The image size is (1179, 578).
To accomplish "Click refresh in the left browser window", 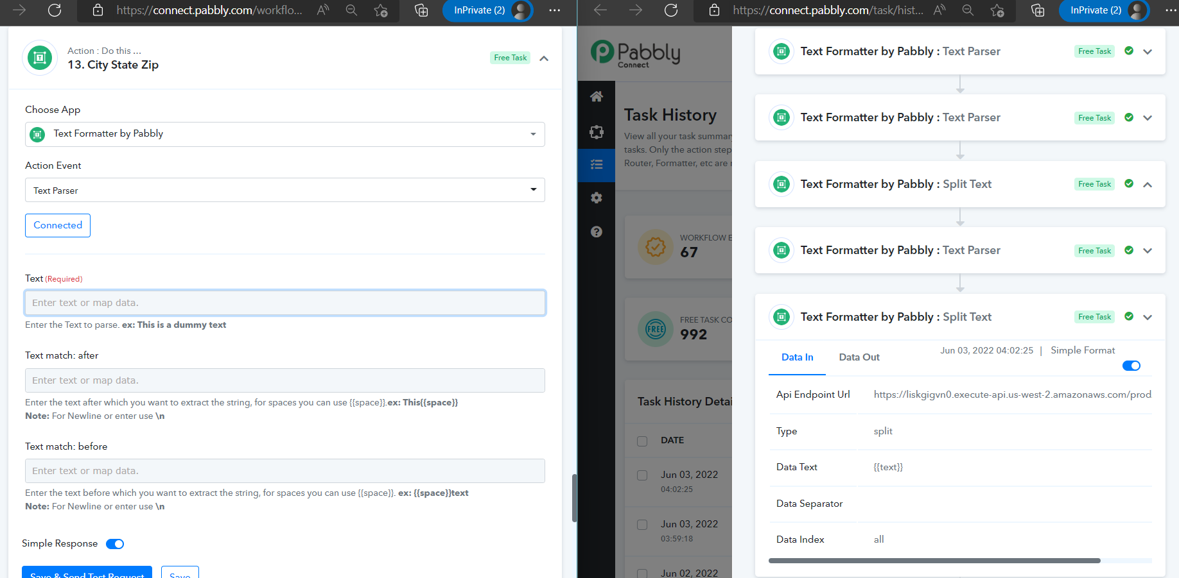I will click(x=55, y=10).
